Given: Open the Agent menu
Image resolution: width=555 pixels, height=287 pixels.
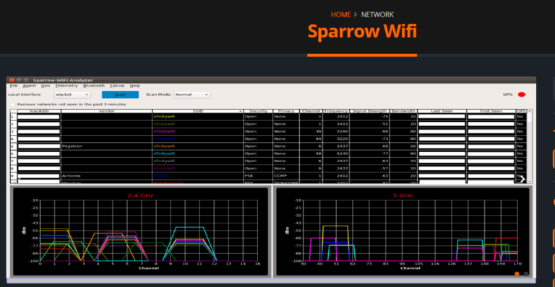Looking at the screenshot, I should pos(29,86).
